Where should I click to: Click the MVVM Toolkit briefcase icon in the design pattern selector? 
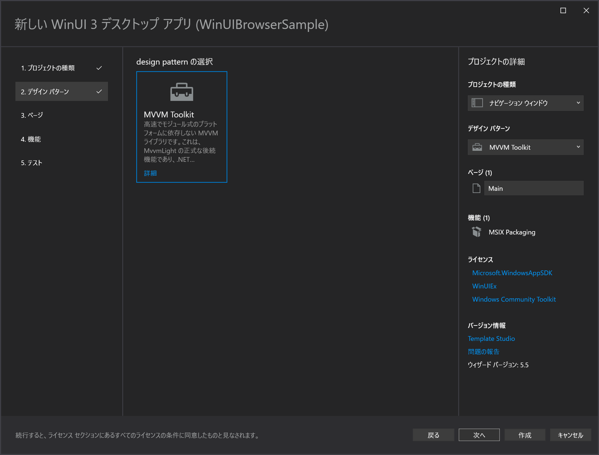477,147
